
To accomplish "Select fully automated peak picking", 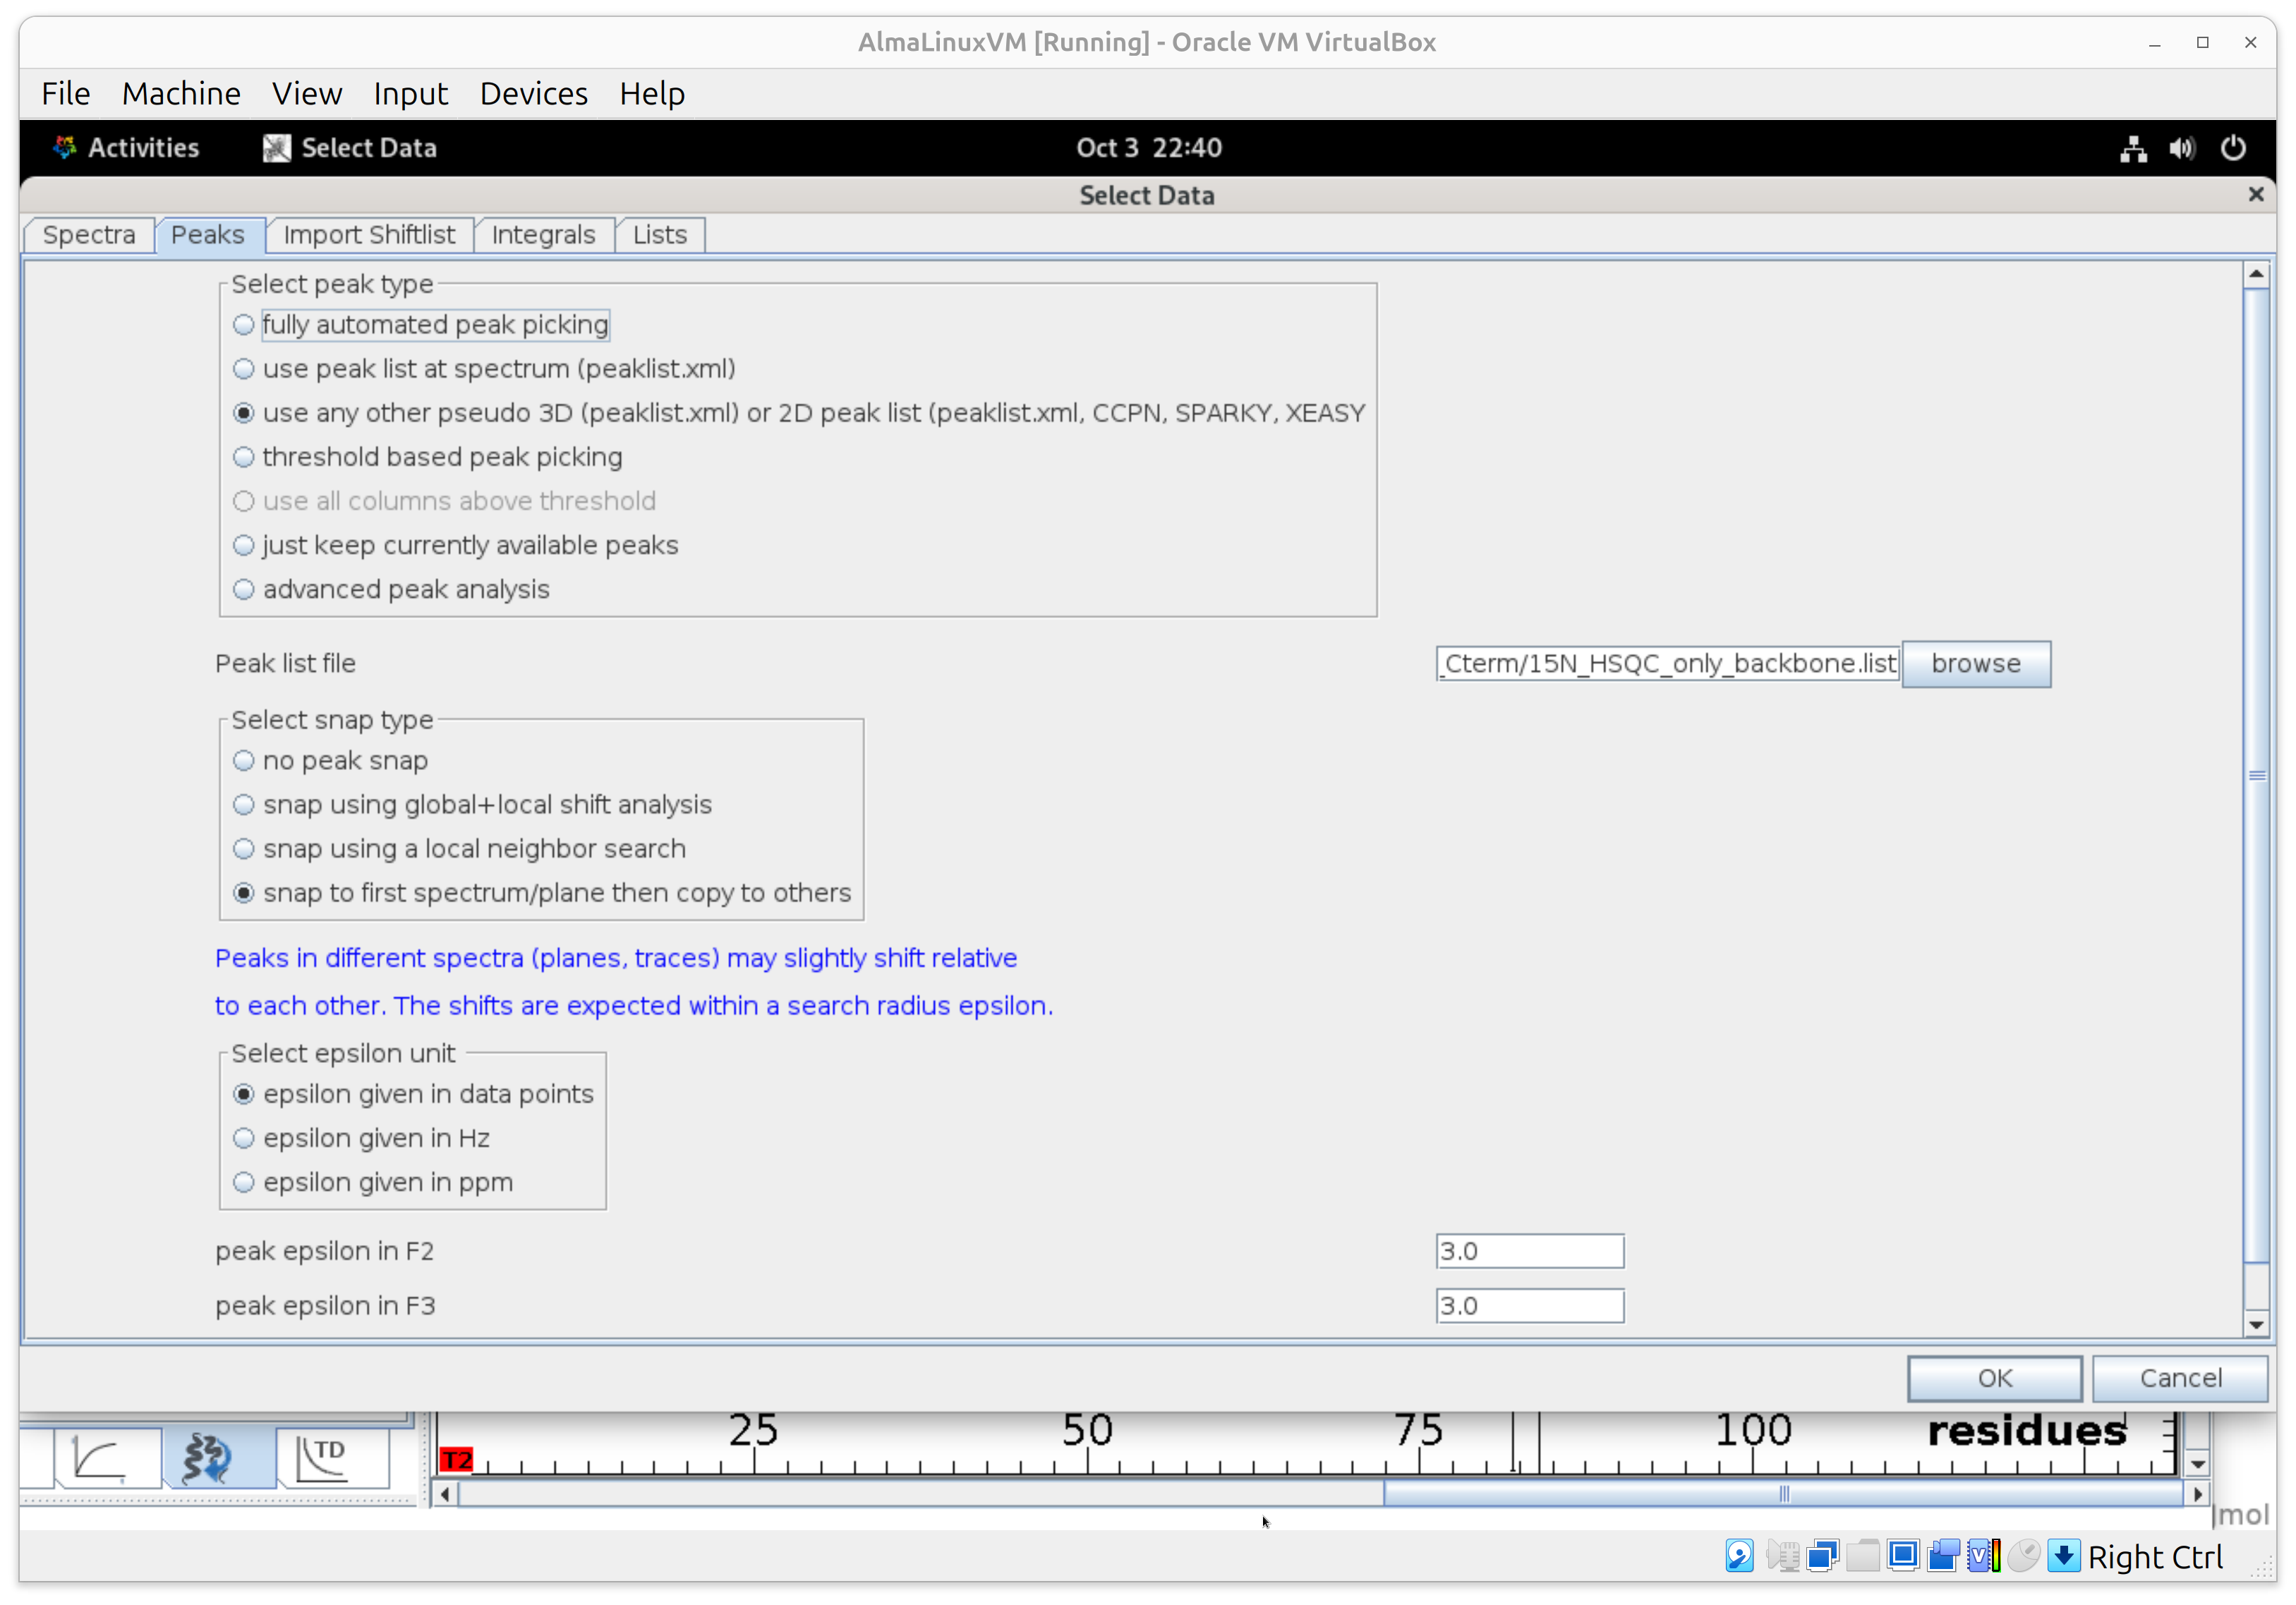I will [x=244, y=325].
